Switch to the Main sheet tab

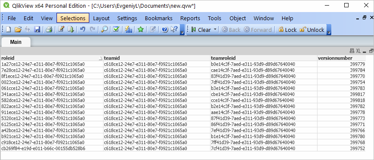pos(16,42)
